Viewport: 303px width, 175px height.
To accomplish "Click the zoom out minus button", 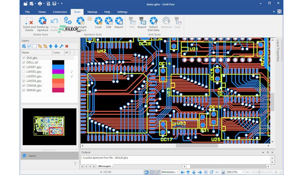I will tap(248, 172).
